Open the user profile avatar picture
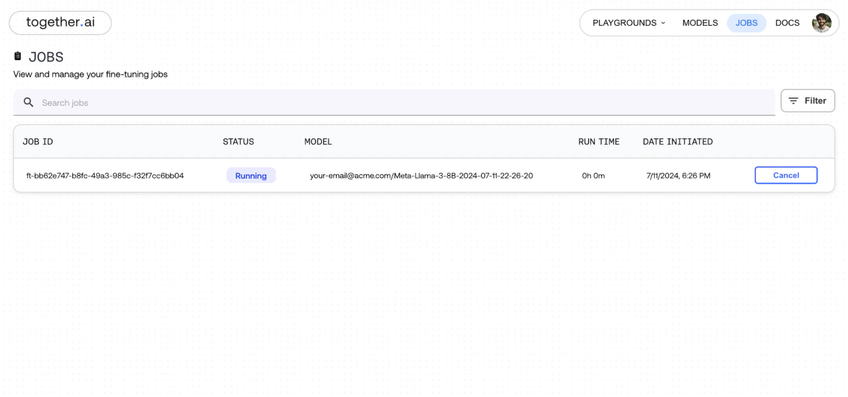 [821, 22]
